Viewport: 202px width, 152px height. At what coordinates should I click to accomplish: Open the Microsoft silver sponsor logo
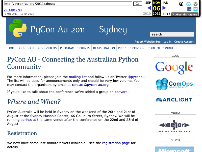[x=174, y=149]
